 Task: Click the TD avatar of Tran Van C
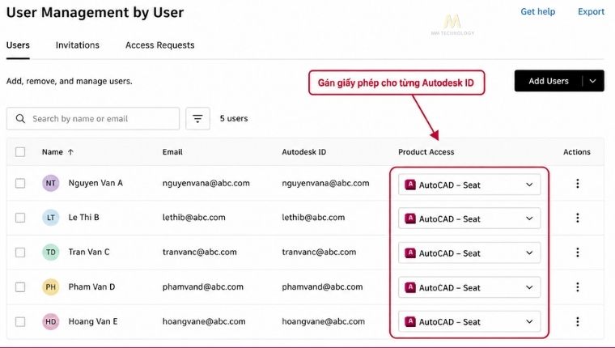click(51, 253)
